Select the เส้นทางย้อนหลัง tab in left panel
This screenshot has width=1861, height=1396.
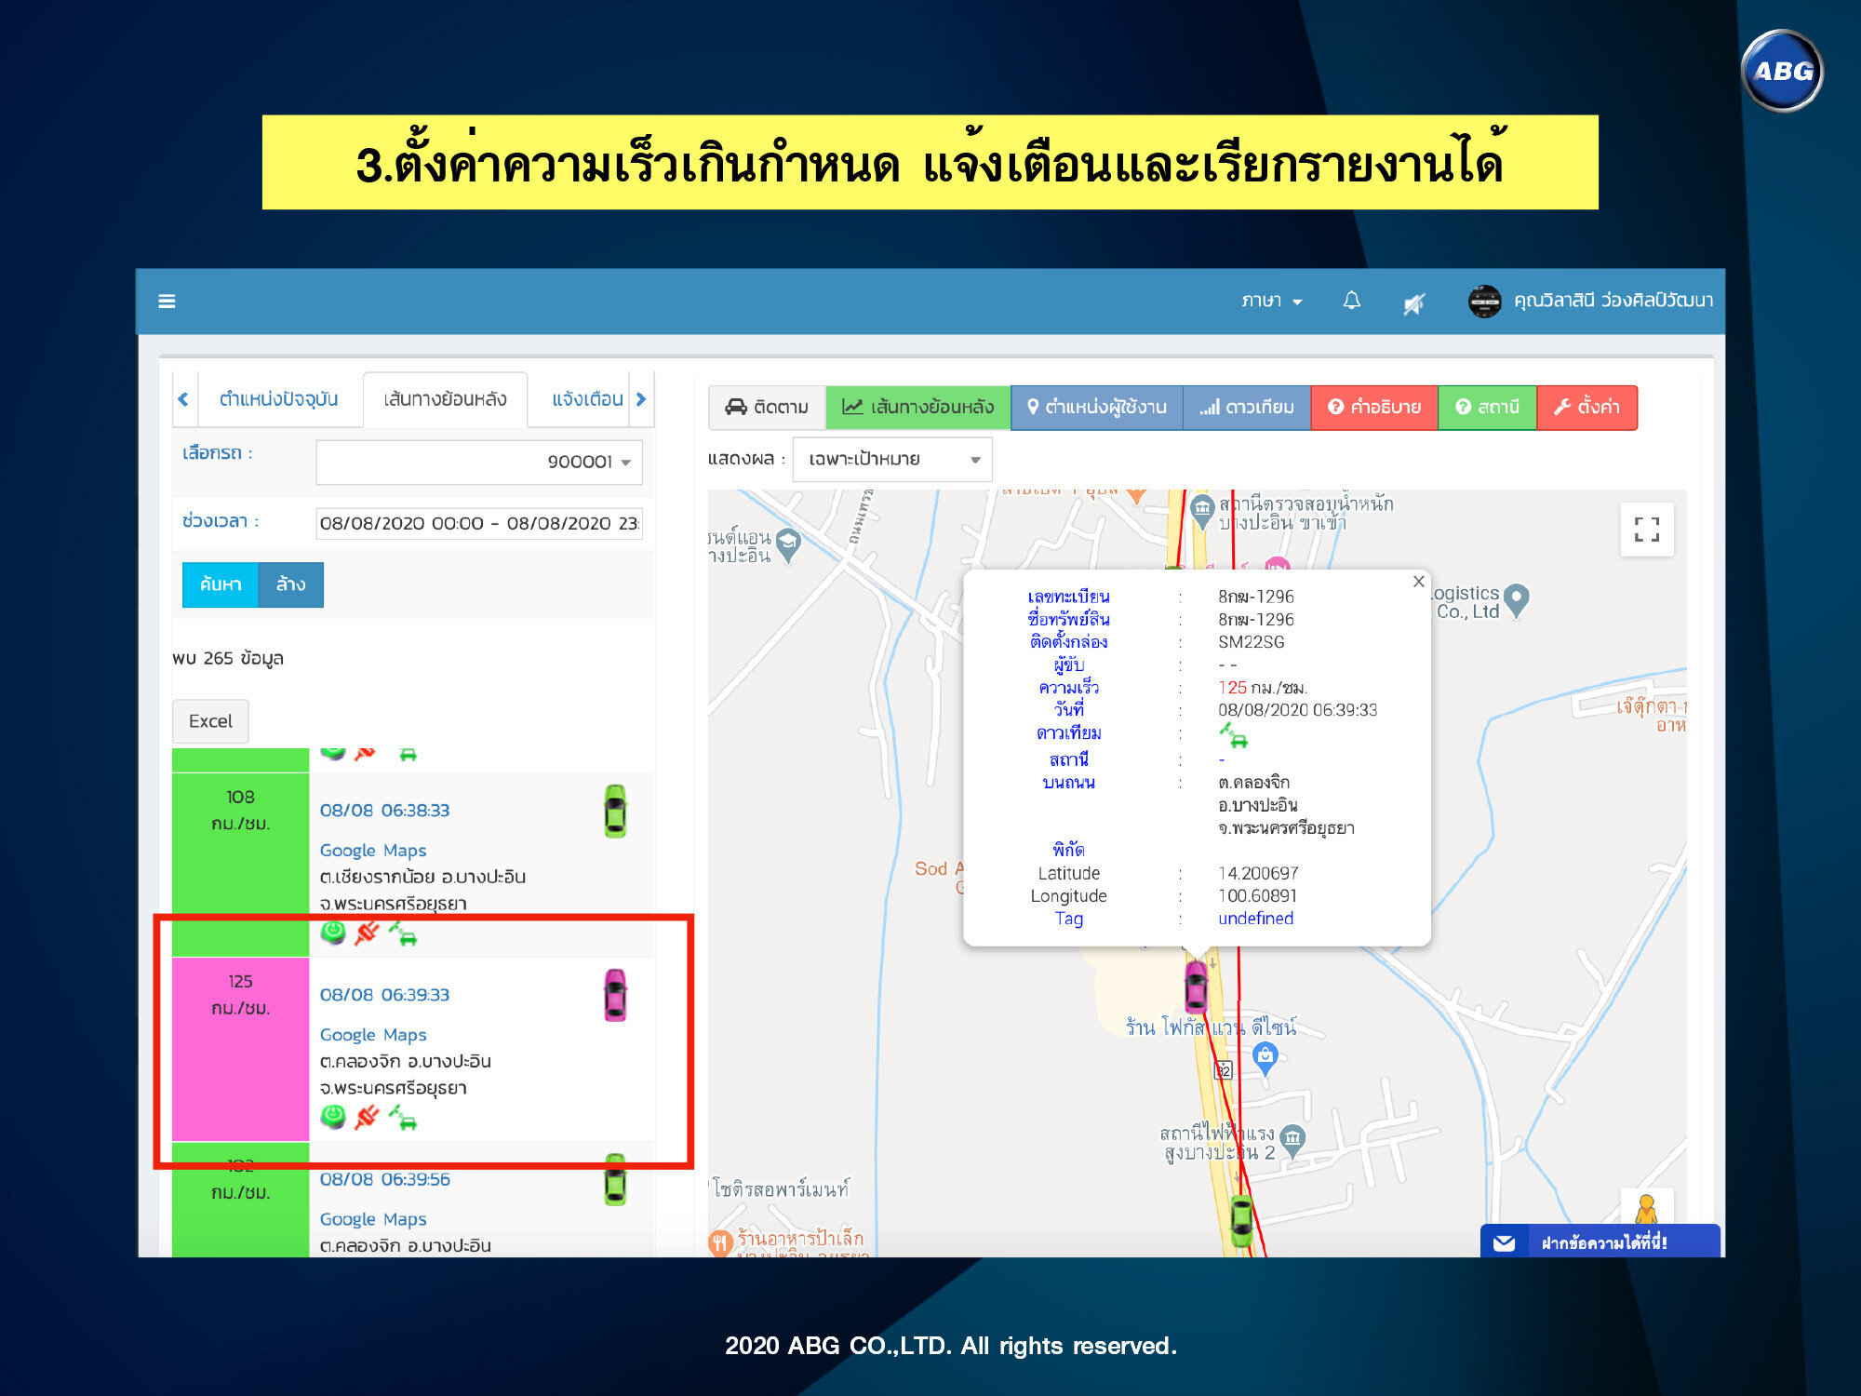click(x=445, y=399)
